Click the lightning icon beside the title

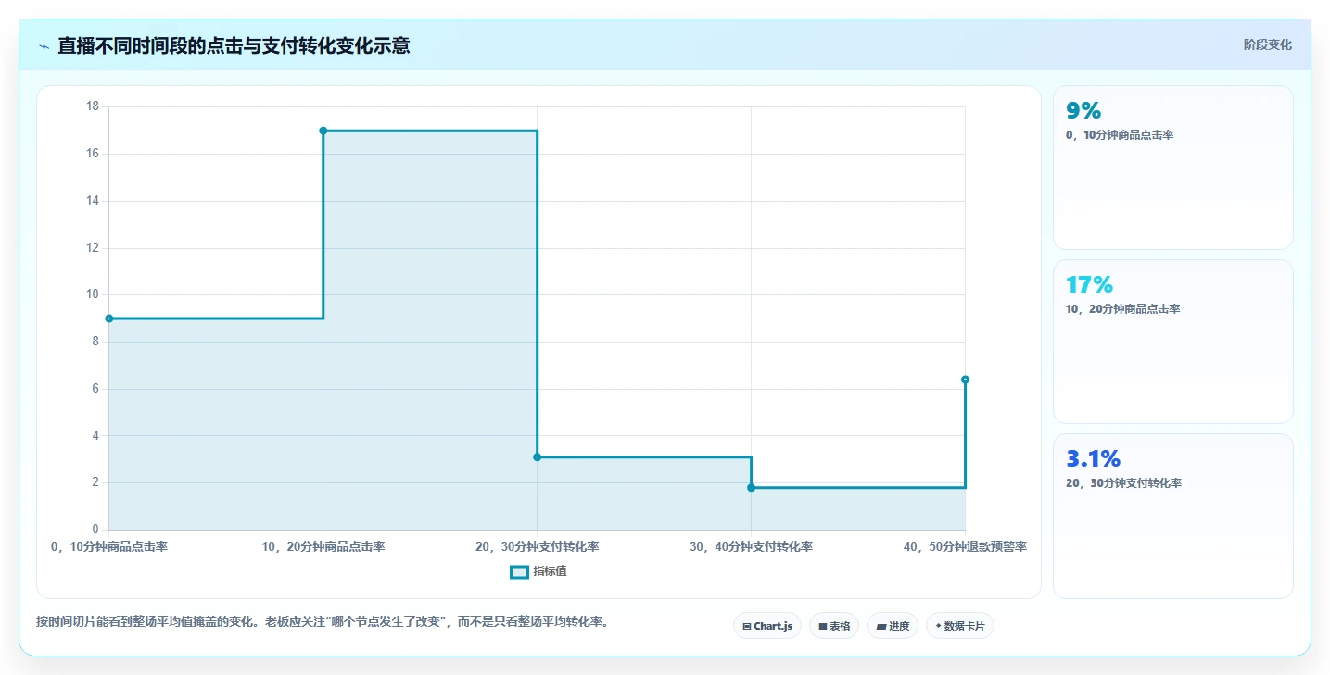(44, 46)
